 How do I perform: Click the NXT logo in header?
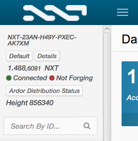coord(55,13)
